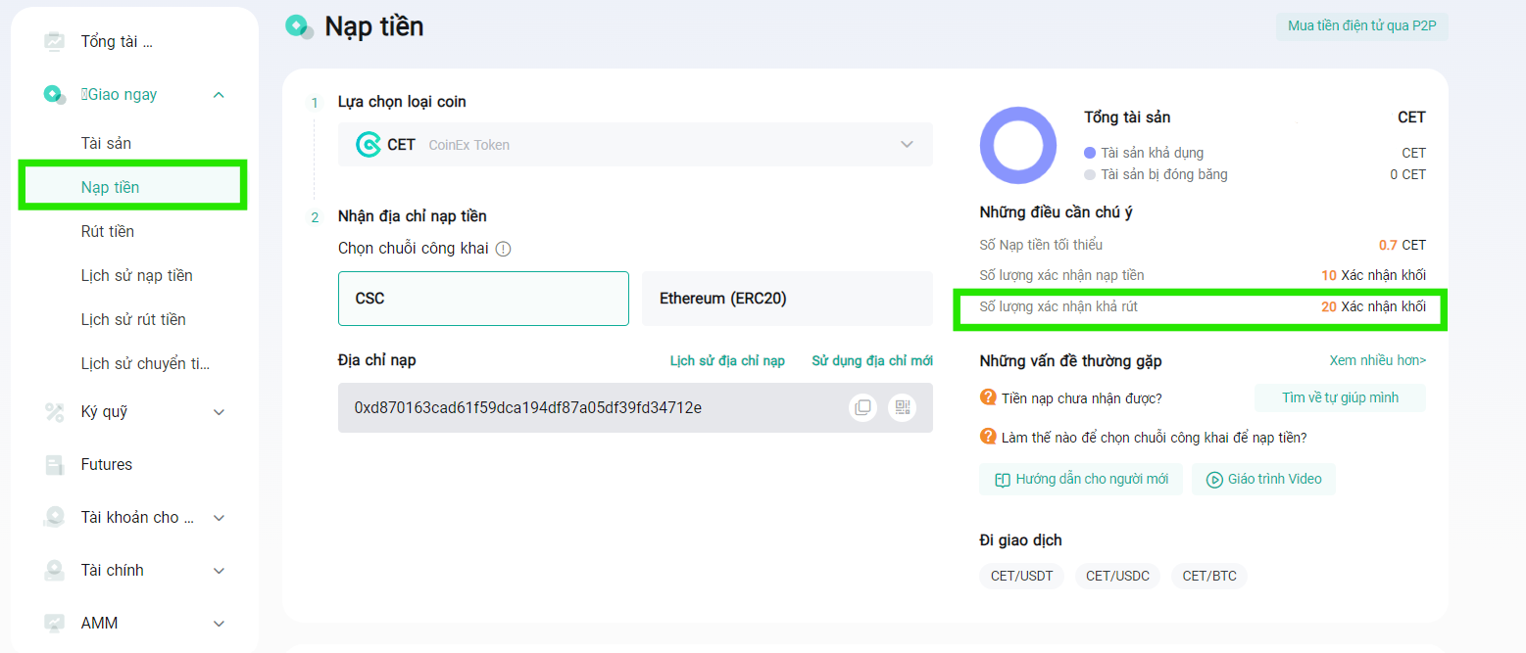Copy the deposit address with copy icon
Screen dimensions: 1526x653
(x=862, y=407)
